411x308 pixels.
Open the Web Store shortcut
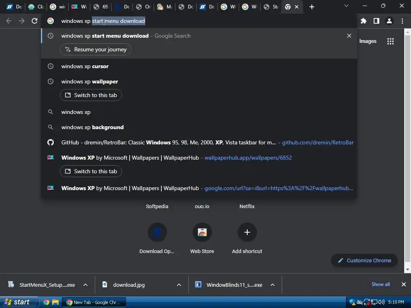coord(202,238)
